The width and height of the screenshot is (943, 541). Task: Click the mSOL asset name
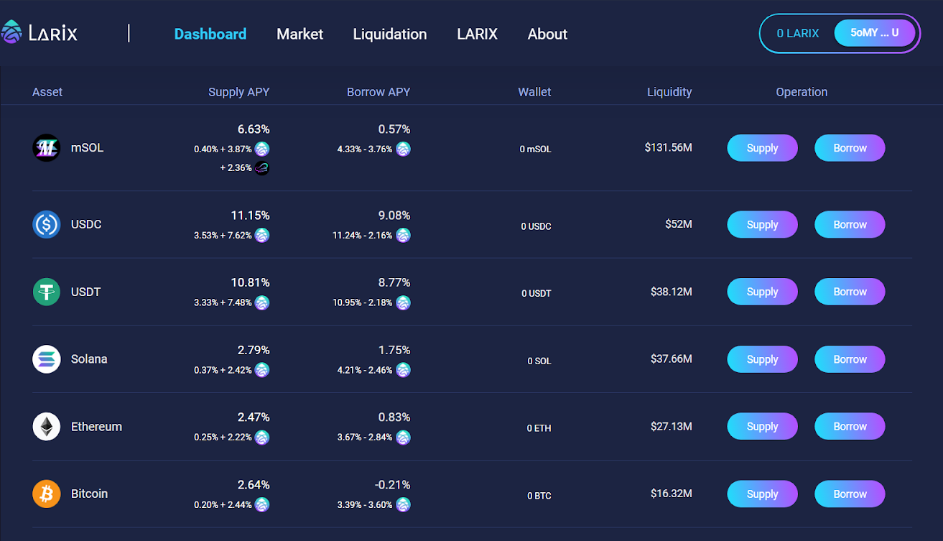[87, 148]
